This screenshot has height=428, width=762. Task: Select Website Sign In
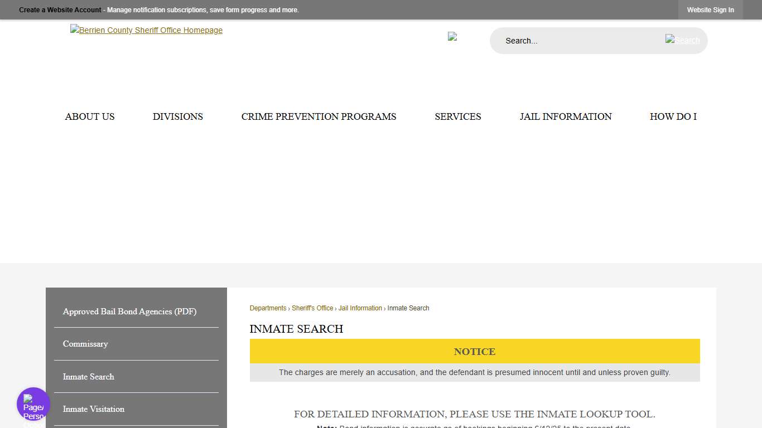(710, 9)
